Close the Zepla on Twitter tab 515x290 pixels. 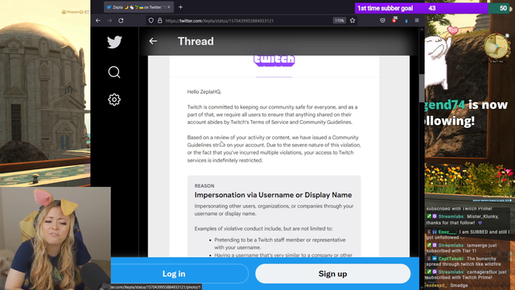(169, 7)
